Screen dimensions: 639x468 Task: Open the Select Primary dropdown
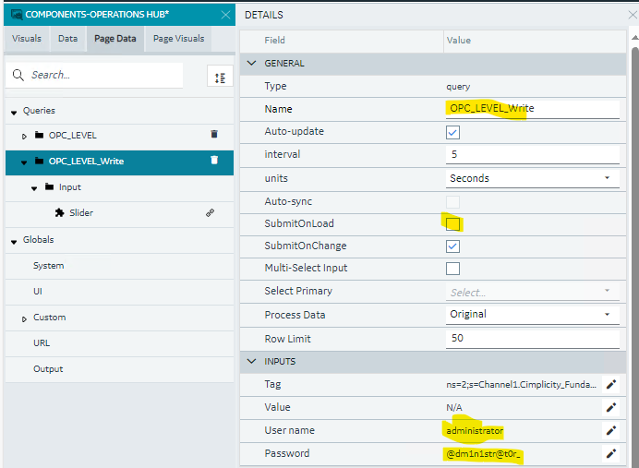pos(532,292)
